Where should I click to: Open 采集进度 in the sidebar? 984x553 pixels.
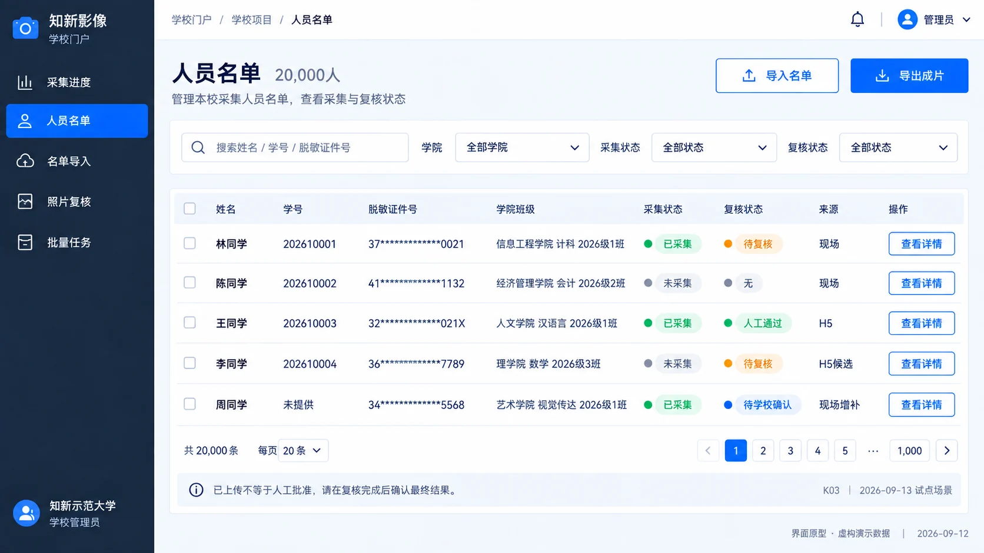(x=77, y=82)
